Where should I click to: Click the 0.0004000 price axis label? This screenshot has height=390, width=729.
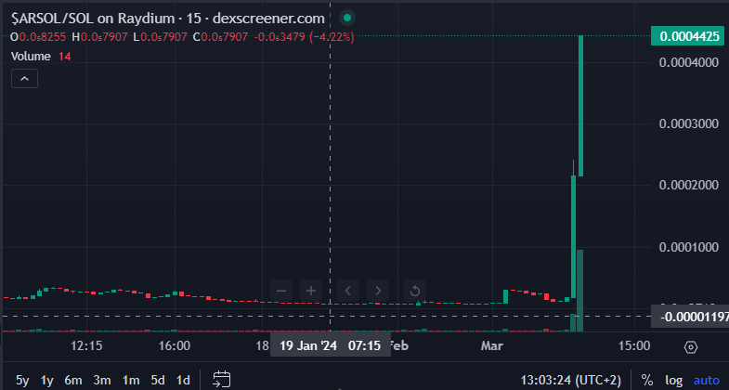tap(688, 63)
